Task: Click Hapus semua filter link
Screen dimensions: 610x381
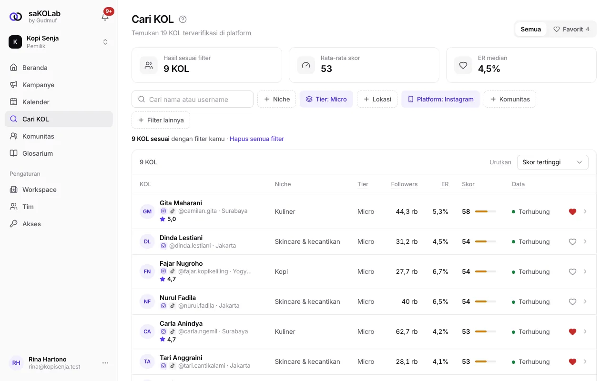Action: click(257, 139)
